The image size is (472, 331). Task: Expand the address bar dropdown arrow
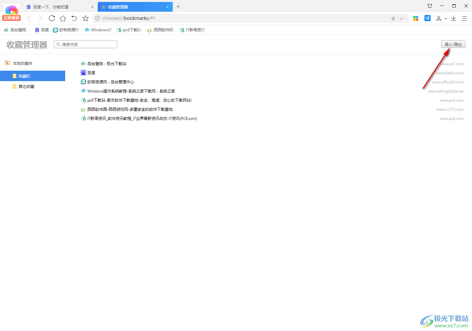[401, 19]
